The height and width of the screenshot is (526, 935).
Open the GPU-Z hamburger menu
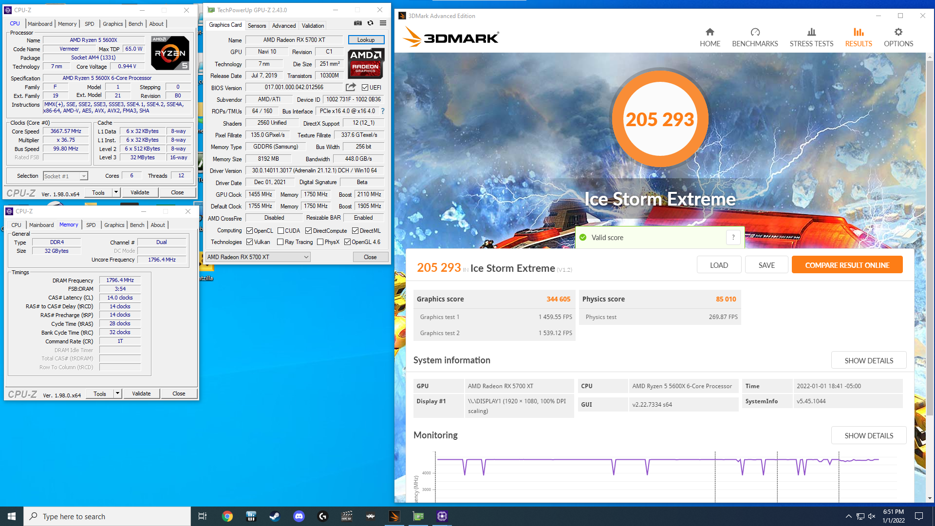tap(383, 23)
